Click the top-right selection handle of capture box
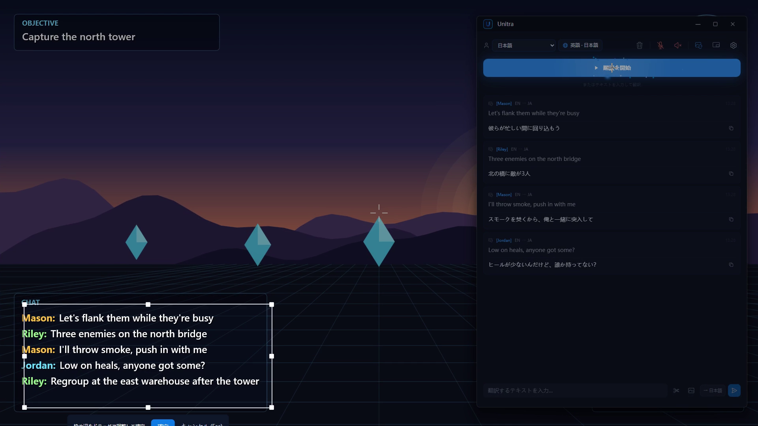The image size is (758, 426). [272, 305]
